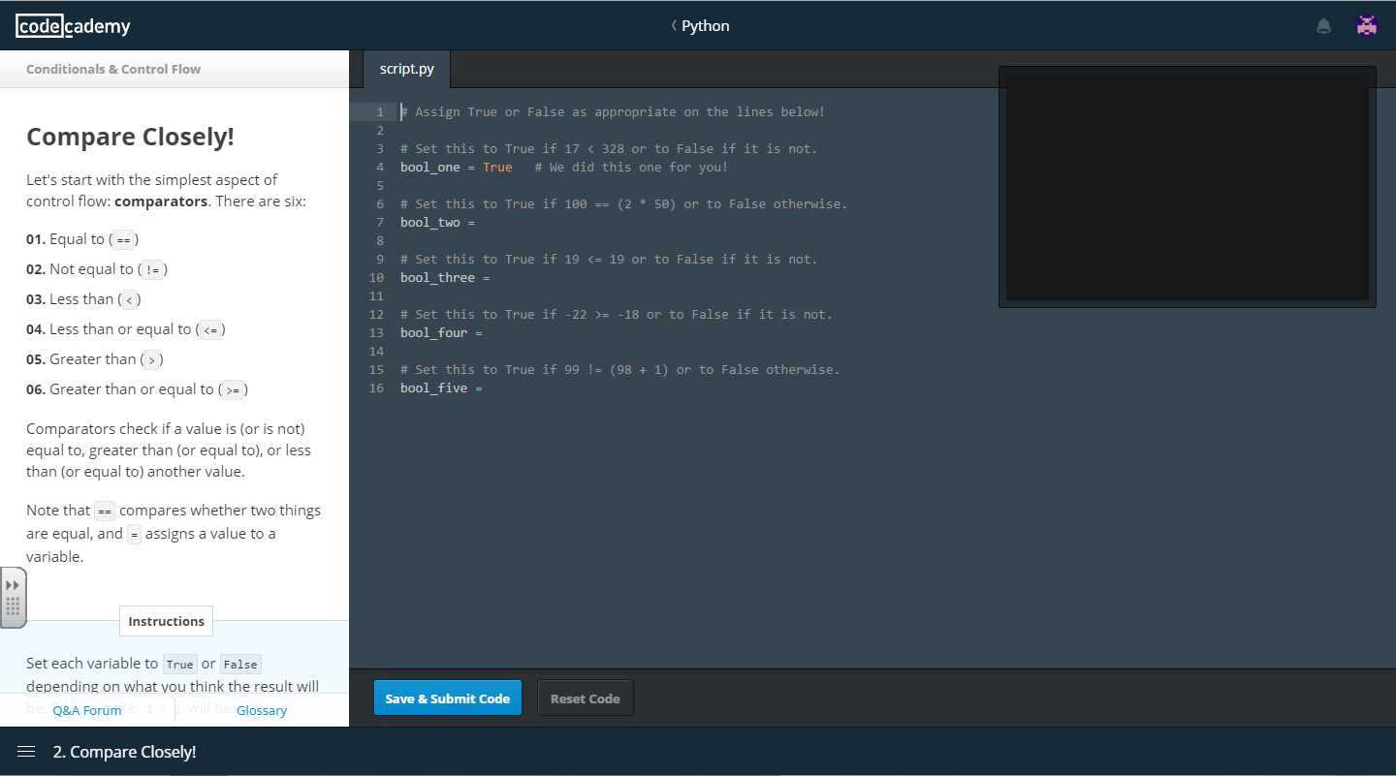
Task: Click Save & Submit Code
Action: [x=447, y=698]
